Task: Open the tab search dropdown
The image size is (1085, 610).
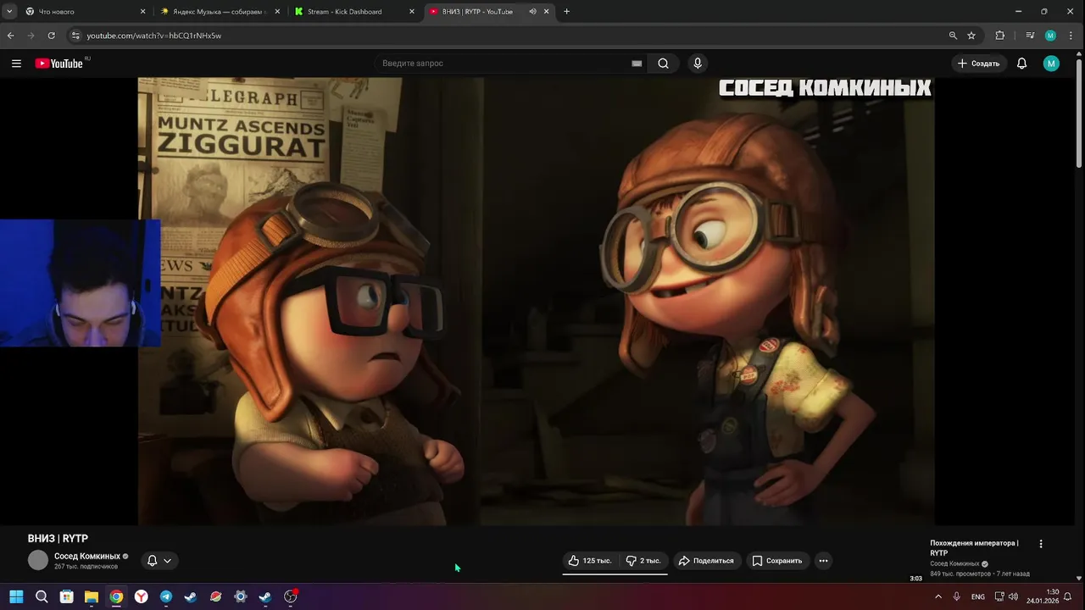Action: click(x=9, y=12)
